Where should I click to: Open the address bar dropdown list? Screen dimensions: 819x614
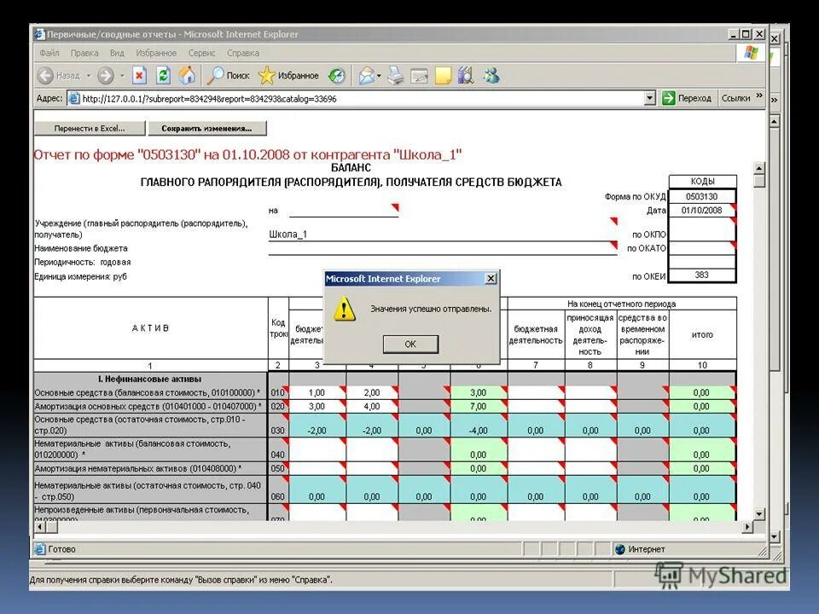tap(650, 97)
